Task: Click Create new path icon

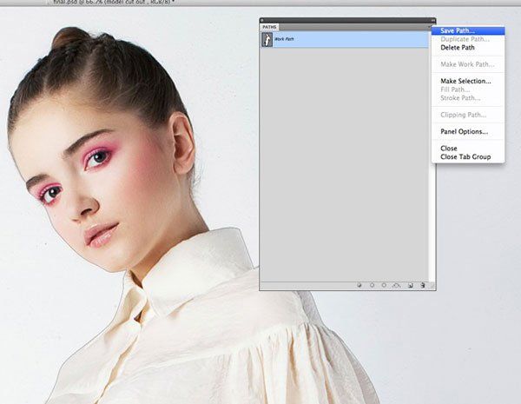Action: [x=411, y=285]
